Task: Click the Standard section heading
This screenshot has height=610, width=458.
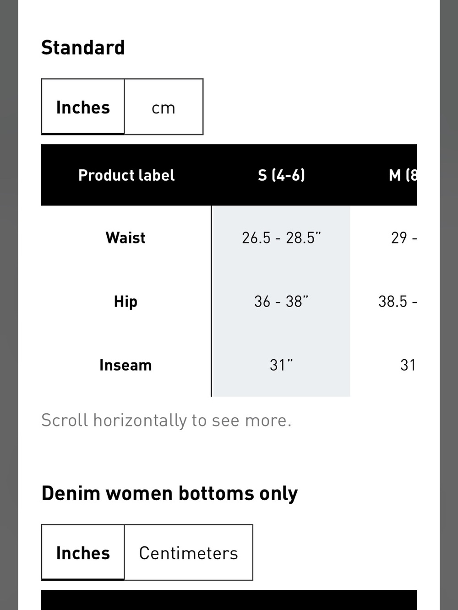Action: click(x=83, y=48)
